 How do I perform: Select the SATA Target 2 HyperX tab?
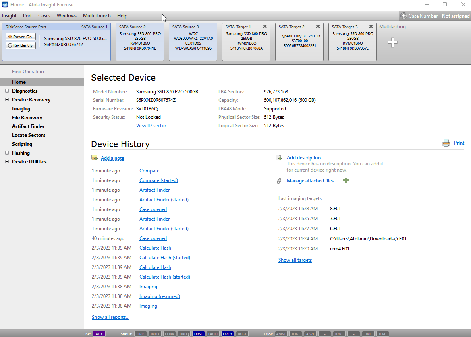[299, 42]
